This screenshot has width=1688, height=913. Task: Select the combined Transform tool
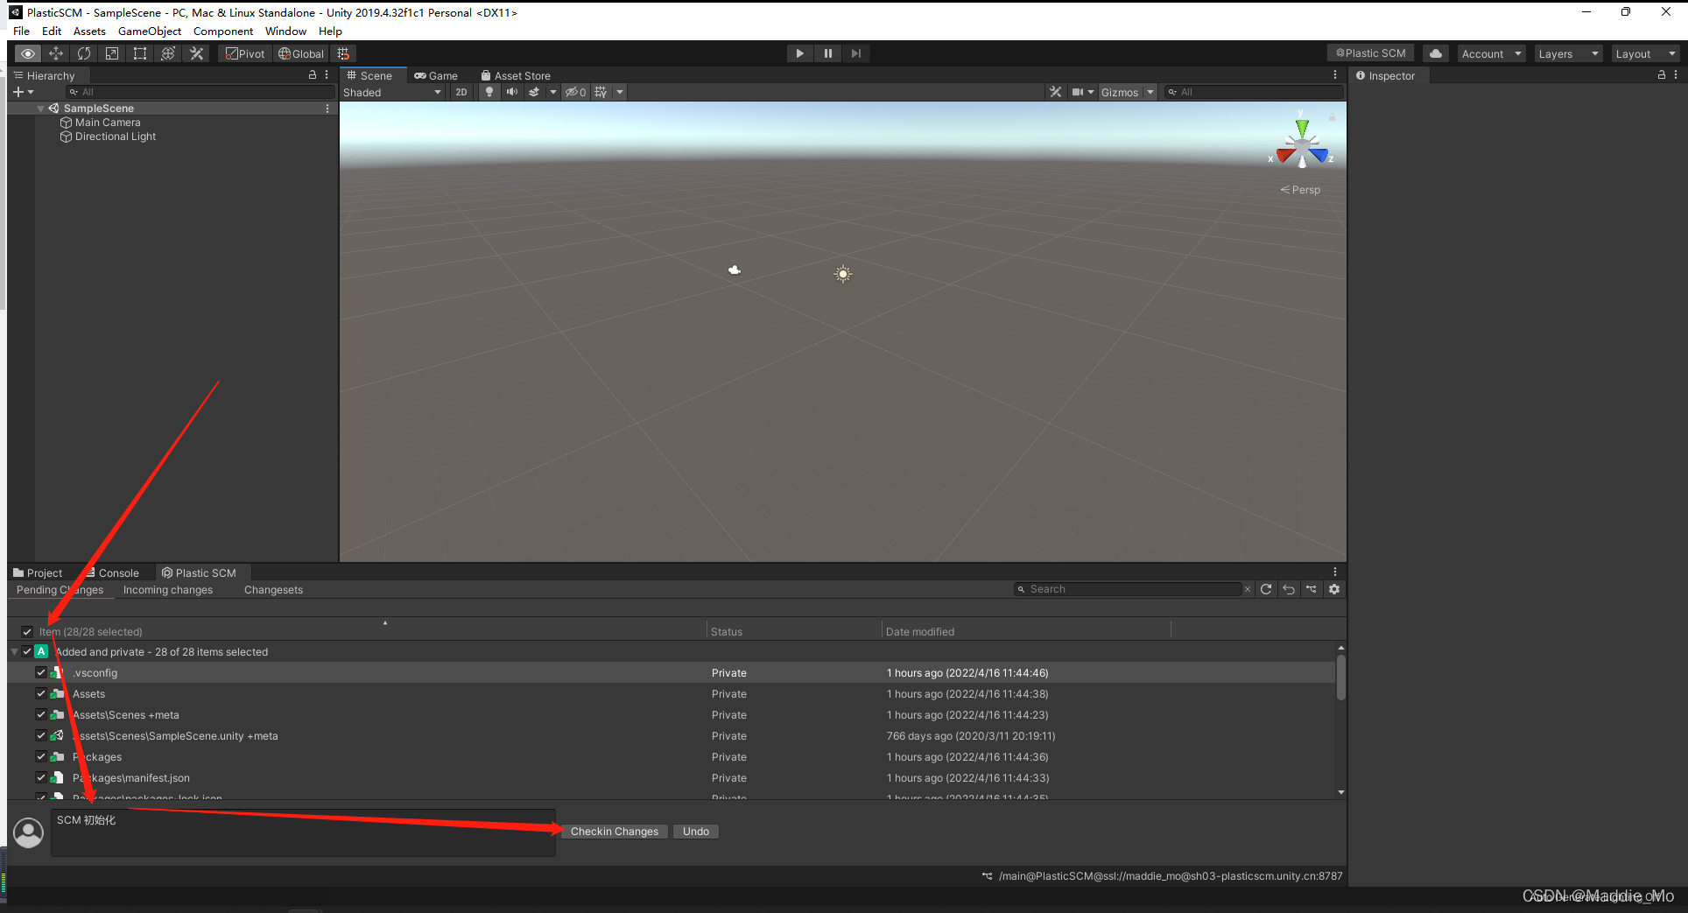(168, 53)
